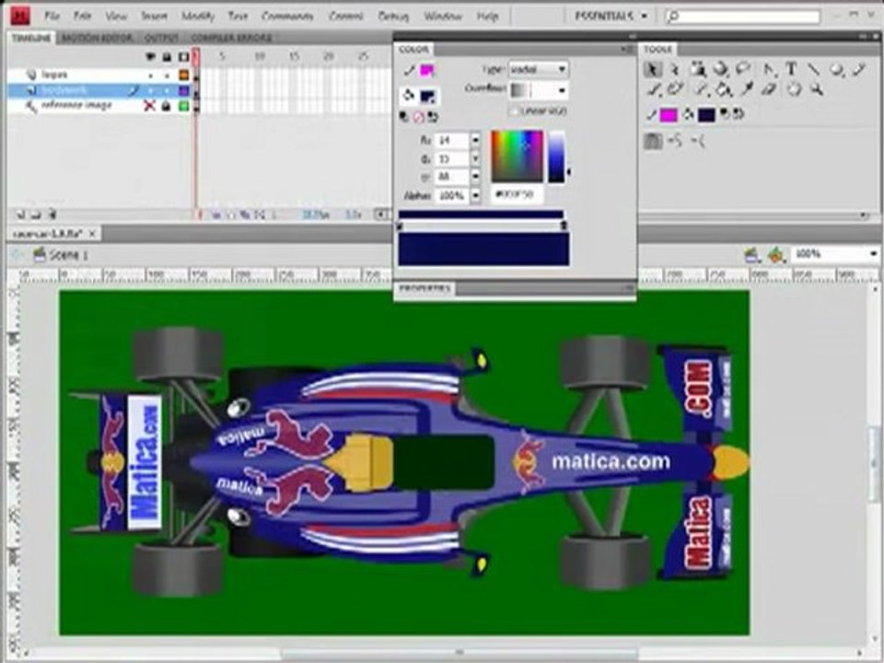Open the Commands menu
This screenshot has width=884, height=663.
(287, 17)
